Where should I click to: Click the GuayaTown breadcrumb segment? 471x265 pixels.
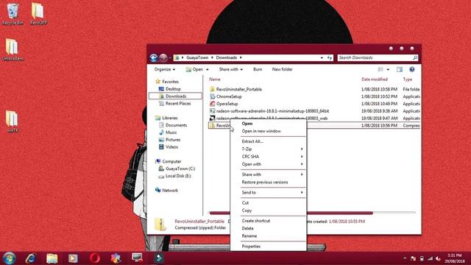(x=197, y=57)
